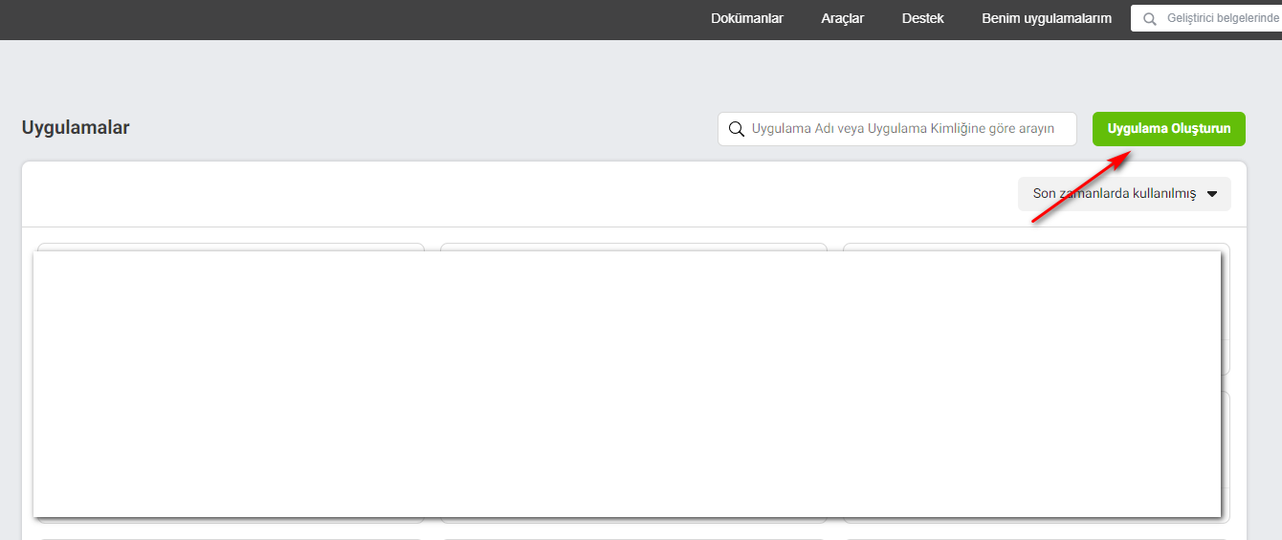The width and height of the screenshot is (1282, 540).
Task: Open the Son zamanlarda kullanılmış dropdown
Action: pyautogui.click(x=1124, y=193)
